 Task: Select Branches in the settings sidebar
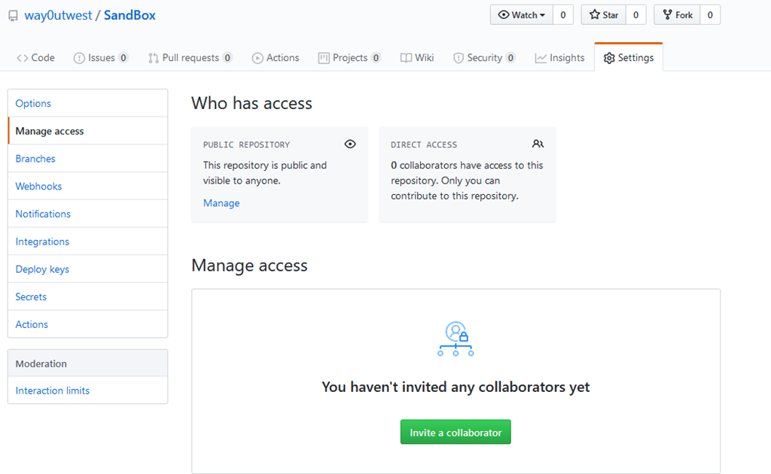click(x=35, y=159)
